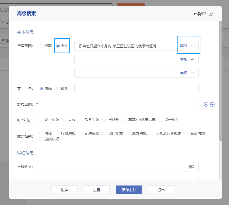Screen dimensions: 229x205
Task: Remove date row with minus icon
Action: [212, 104]
